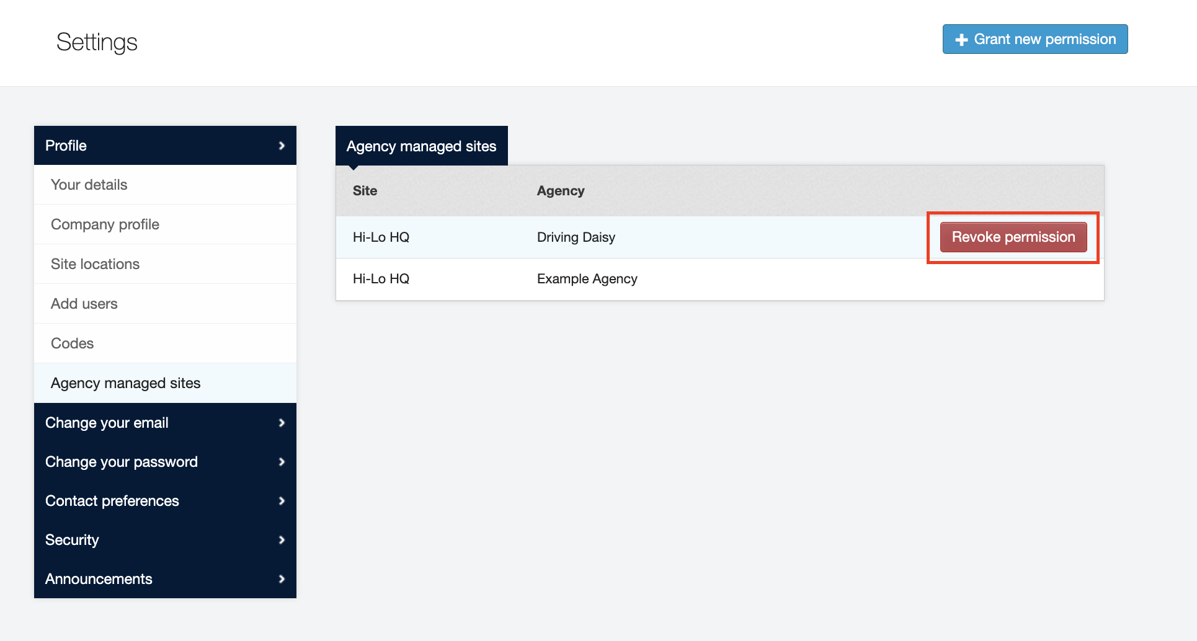Image resolution: width=1197 pixels, height=641 pixels.
Task: Revoke permission for Driving Daisy
Action: pos(1013,237)
